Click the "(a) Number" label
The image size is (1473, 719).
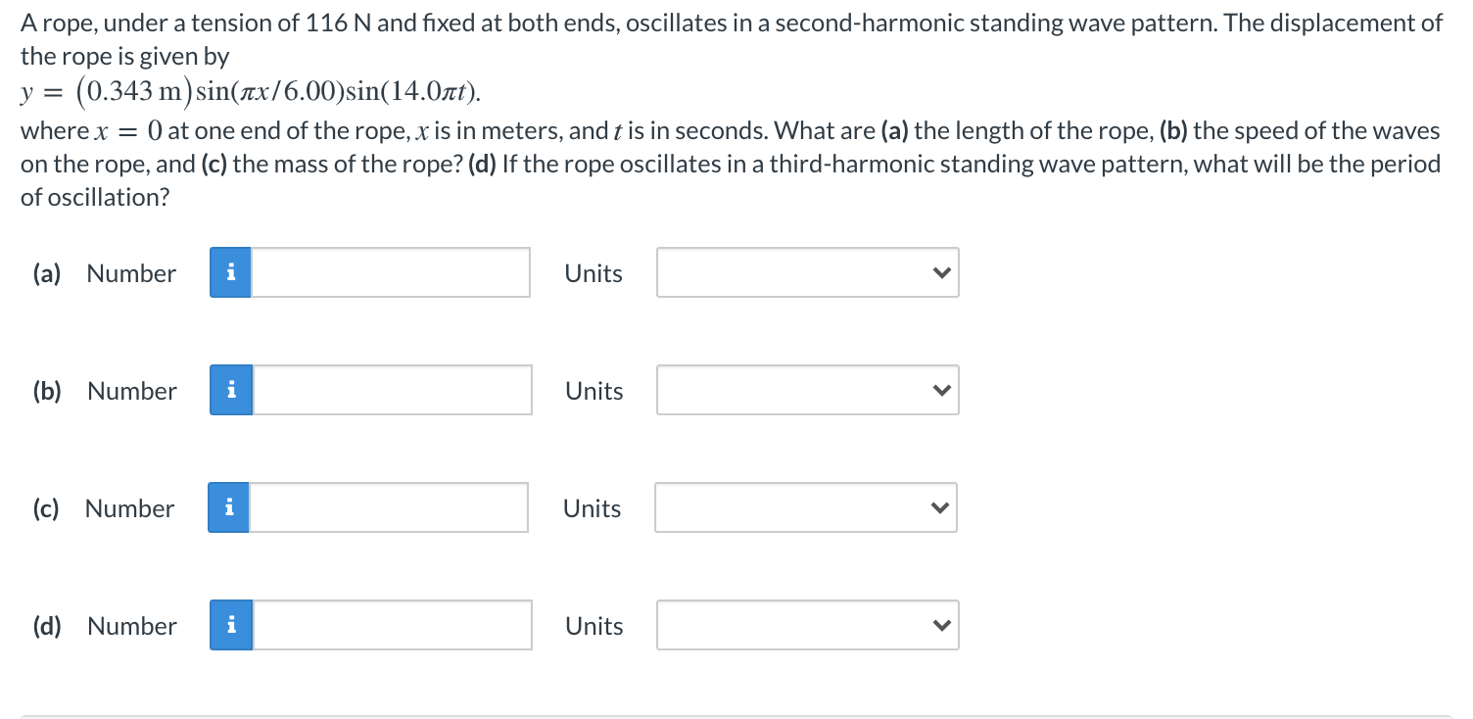point(105,273)
